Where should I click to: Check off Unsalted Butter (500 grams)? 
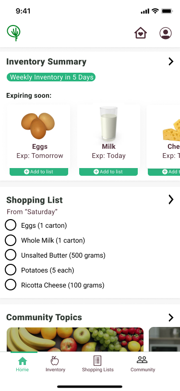coord(11,255)
